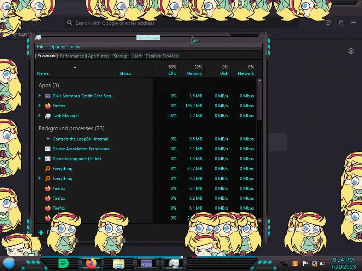Click the Task Manager title bar icon
This screenshot has height=271, width=362.
pos(38,37)
